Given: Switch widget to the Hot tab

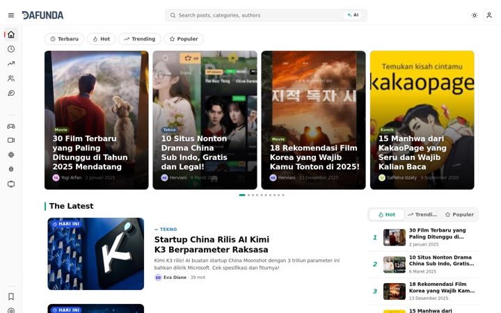Looking at the screenshot, I should tap(387, 215).
